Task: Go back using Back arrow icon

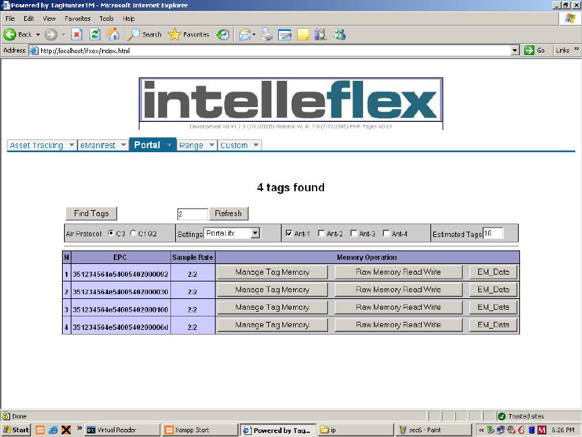Action: coord(10,34)
